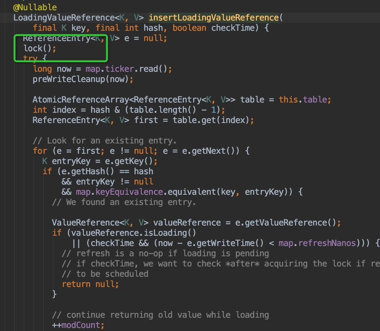Click e.getWriteTime() call
The height and width of the screenshot is (331, 380).
point(225,243)
